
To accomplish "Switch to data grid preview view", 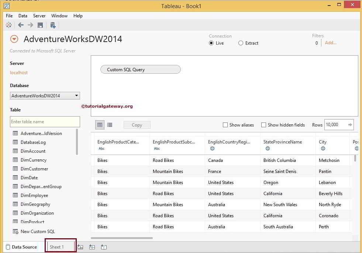I will (100, 125).
